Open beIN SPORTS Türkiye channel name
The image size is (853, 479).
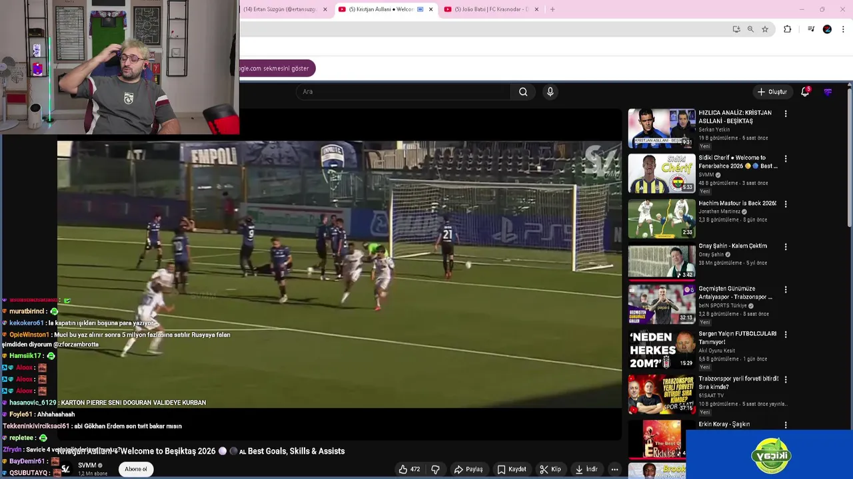[x=722, y=305]
